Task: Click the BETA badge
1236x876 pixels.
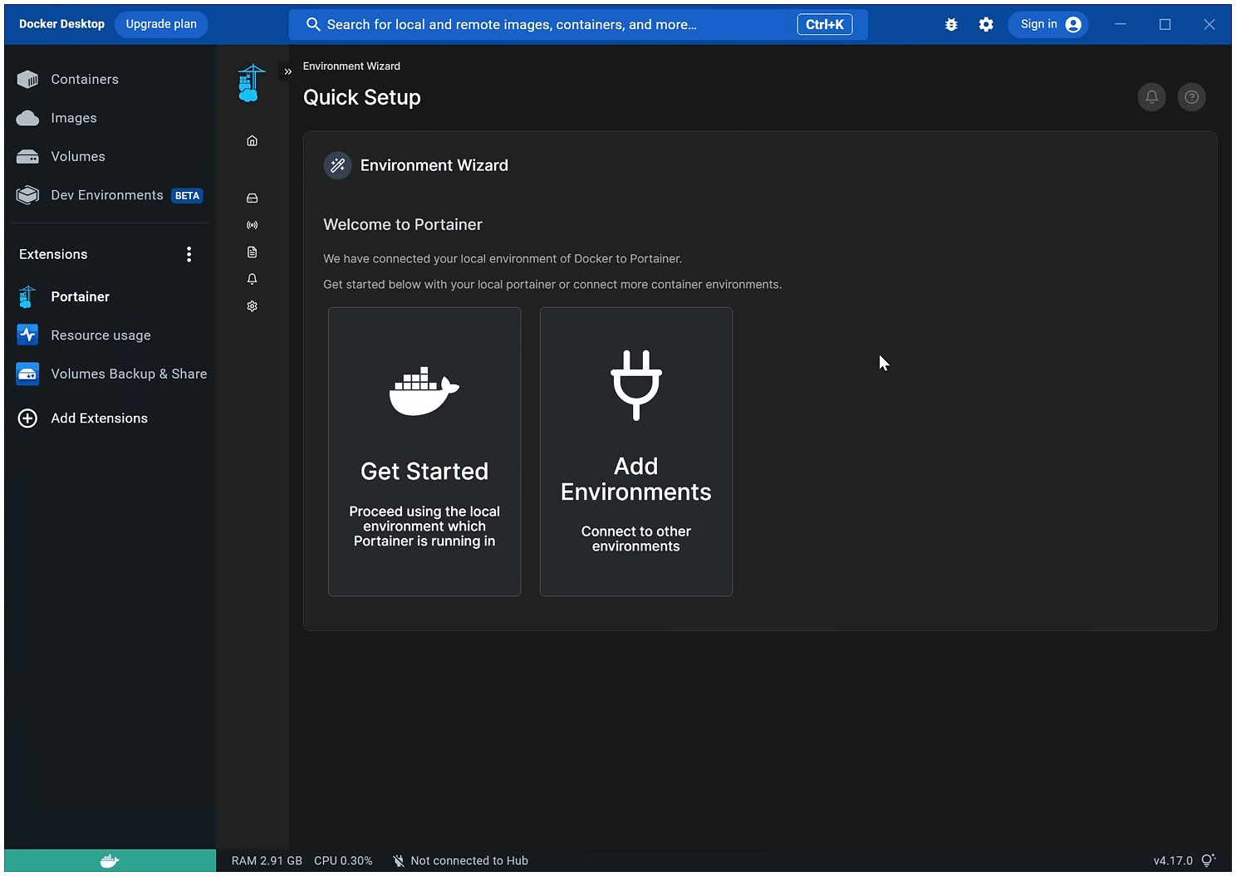Action: pyautogui.click(x=187, y=196)
